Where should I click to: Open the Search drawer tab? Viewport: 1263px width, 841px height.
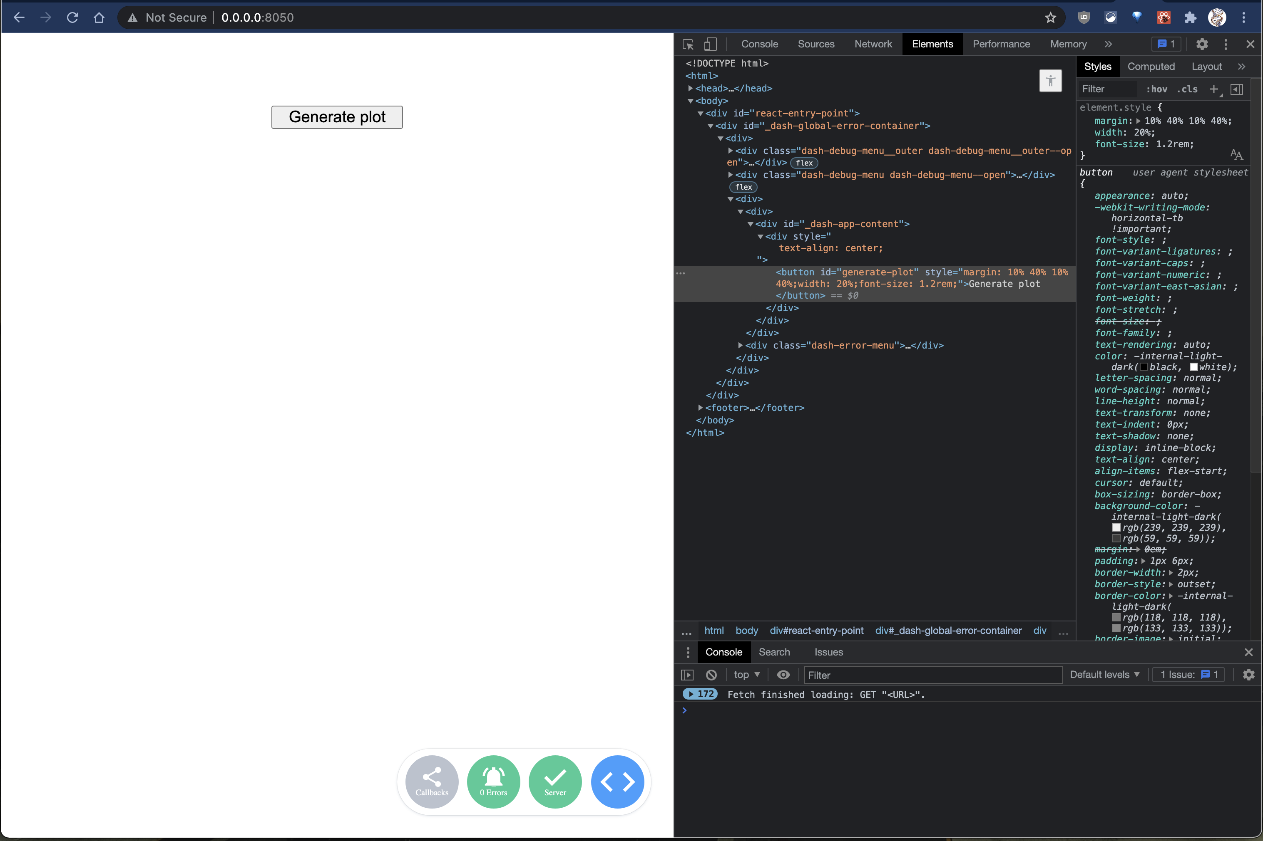(x=774, y=652)
